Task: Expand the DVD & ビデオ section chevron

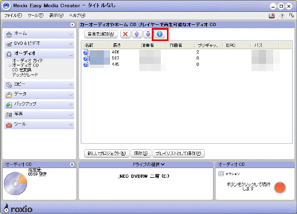Action: [x=70, y=44]
